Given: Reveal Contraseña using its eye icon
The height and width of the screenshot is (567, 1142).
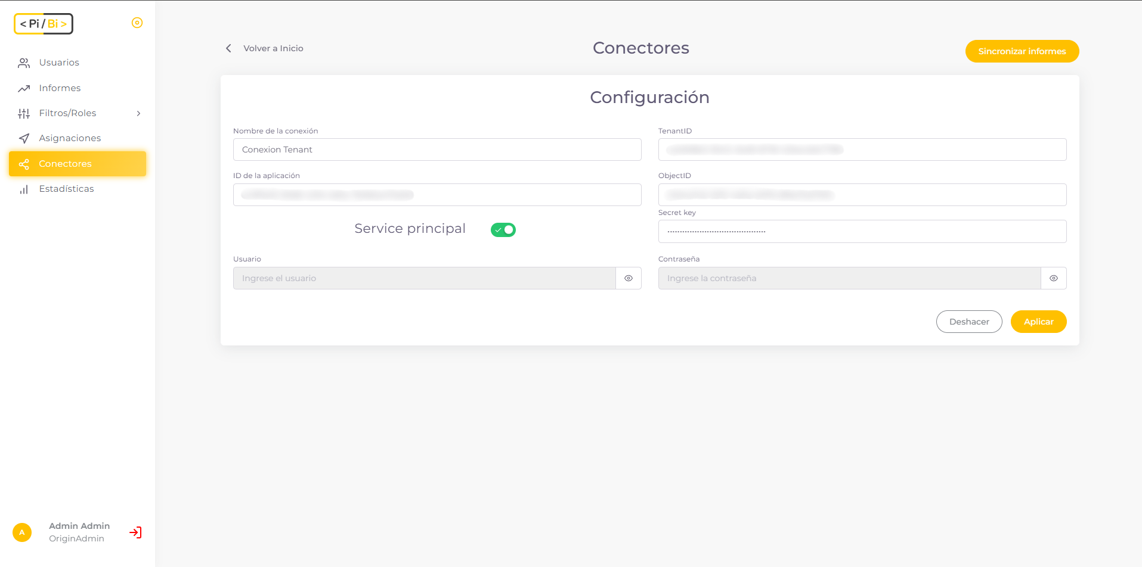Looking at the screenshot, I should (x=1054, y=278).
